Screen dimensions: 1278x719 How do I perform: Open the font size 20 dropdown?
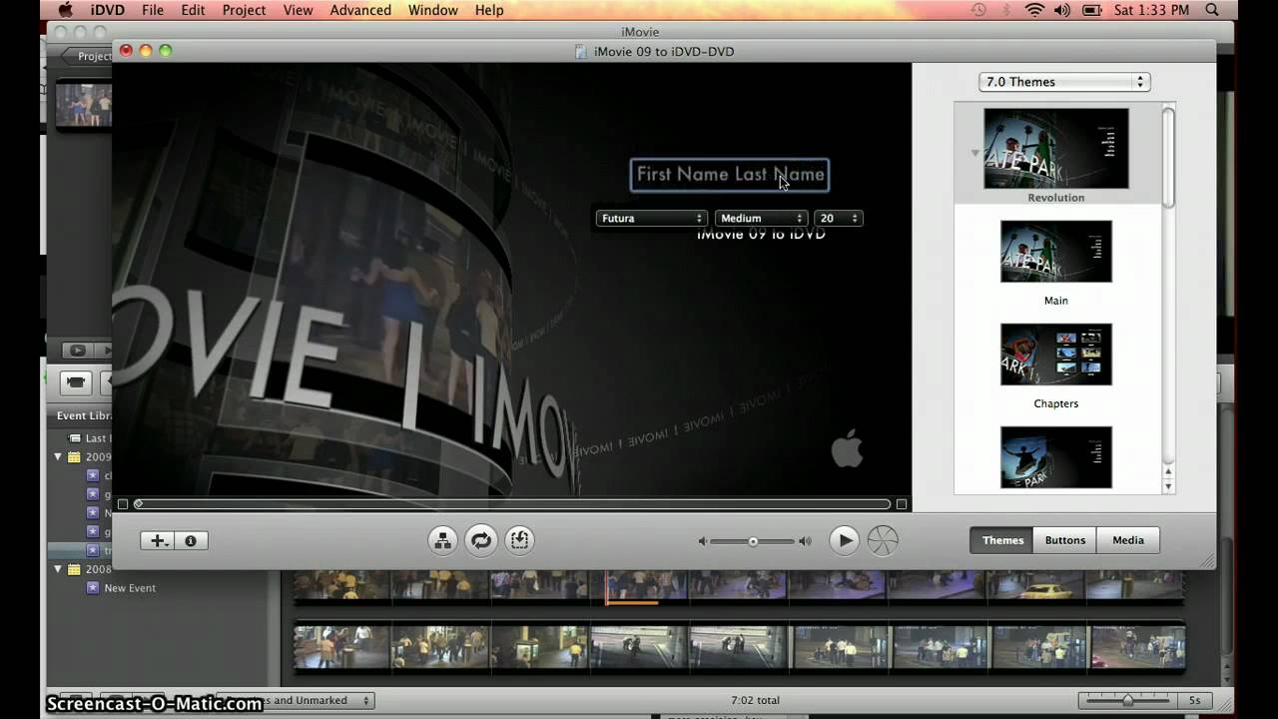(x=838, y=218)
